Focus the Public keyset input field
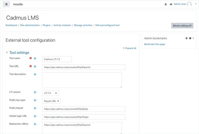Screen dimensions: 199x134 click(84, 109)
